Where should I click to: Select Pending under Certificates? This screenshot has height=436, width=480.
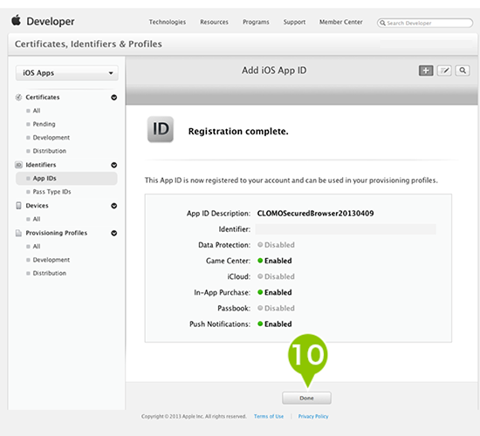point(45,124)
